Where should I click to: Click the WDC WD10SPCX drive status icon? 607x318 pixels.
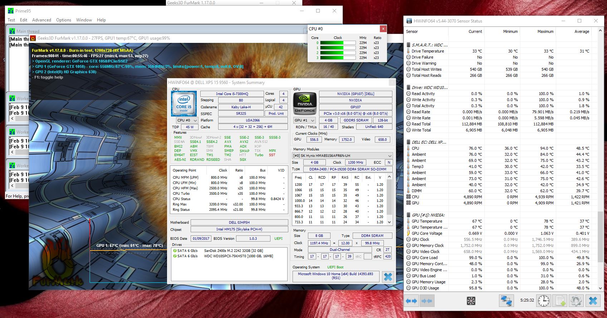[175, 256]
